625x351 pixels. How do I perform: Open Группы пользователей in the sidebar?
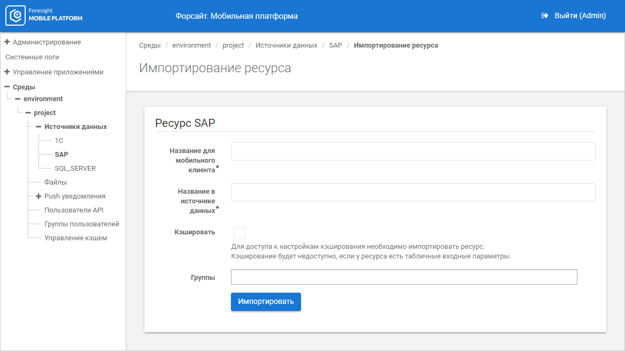82,224
